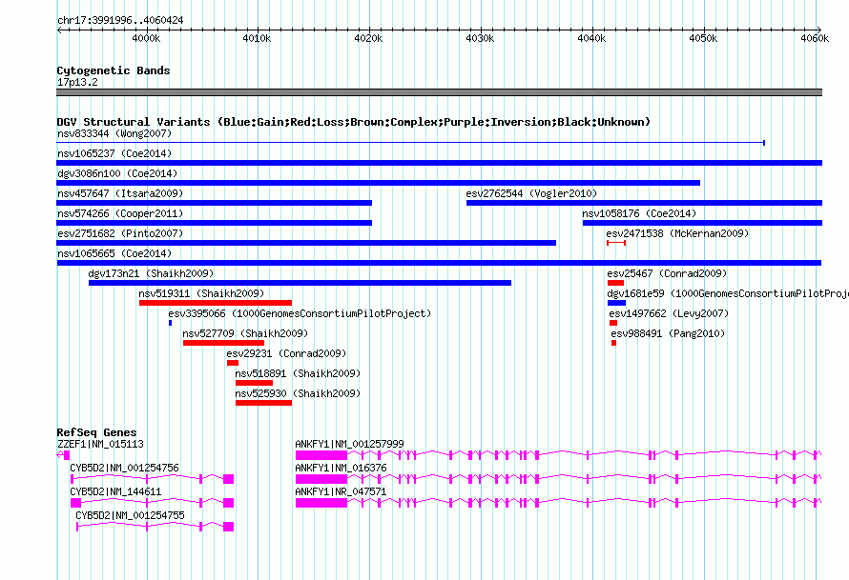
Task: Click esv3395066 small blue gain marker
Action: pos(170,323)
